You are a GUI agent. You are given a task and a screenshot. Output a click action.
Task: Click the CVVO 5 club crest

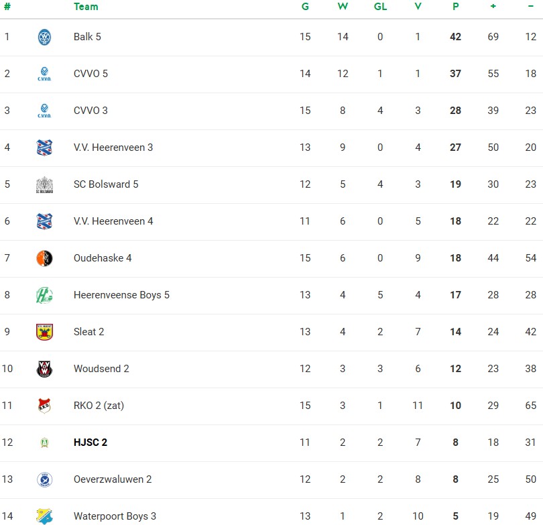(x=44, y=74)
